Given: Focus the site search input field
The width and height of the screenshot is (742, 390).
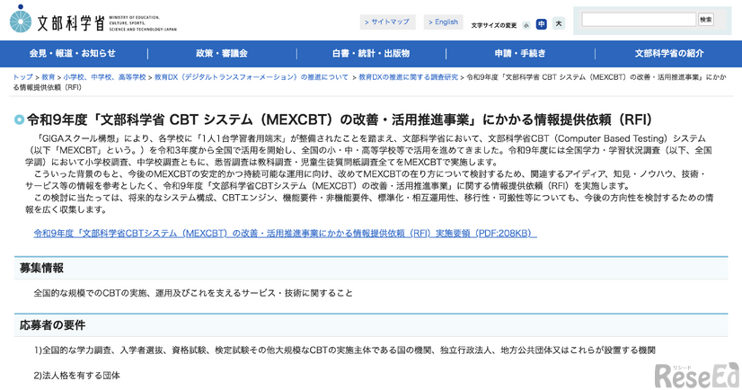Looking at the screenshot, I should point(639,20).
